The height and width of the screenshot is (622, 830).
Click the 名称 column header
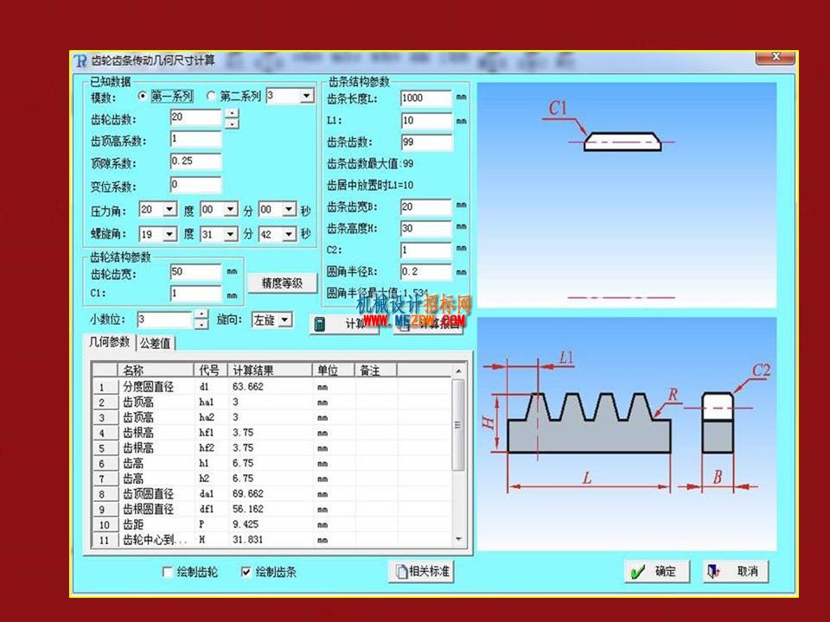click(156, 371)
